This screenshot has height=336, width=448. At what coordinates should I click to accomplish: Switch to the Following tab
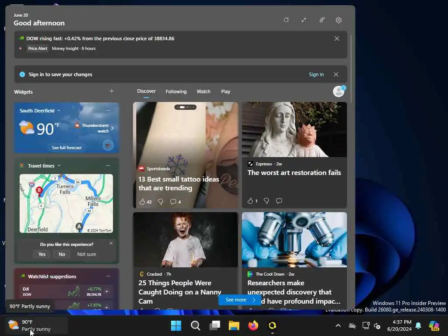[x=176, y=91]
